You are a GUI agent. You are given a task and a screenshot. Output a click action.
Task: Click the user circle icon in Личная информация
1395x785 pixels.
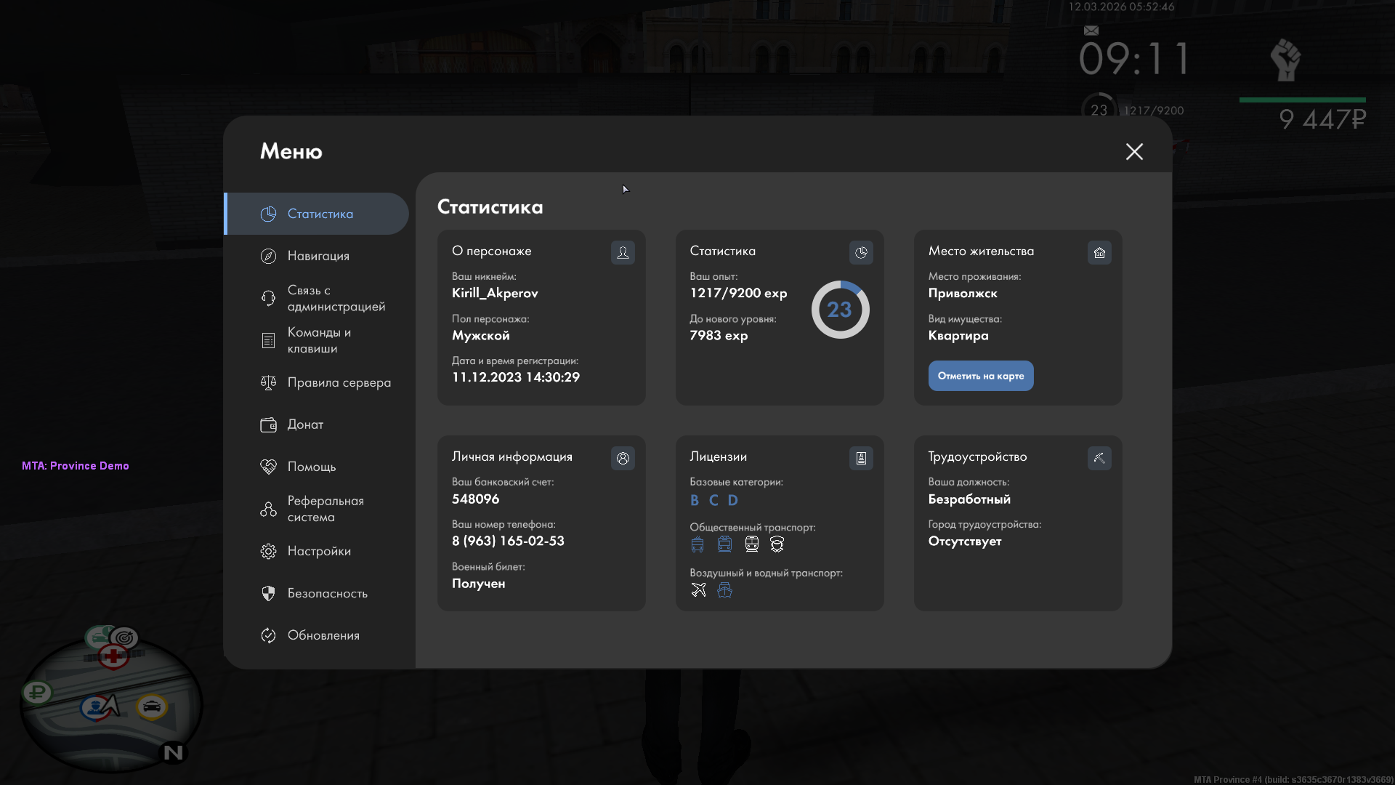(x=623, y=459)
